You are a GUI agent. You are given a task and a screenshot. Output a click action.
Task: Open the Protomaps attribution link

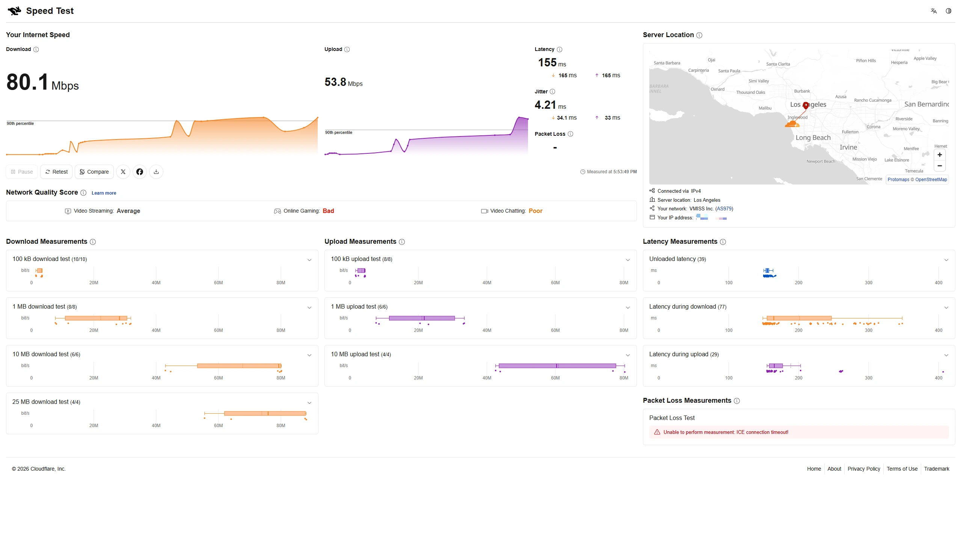(x=898, y=180)
